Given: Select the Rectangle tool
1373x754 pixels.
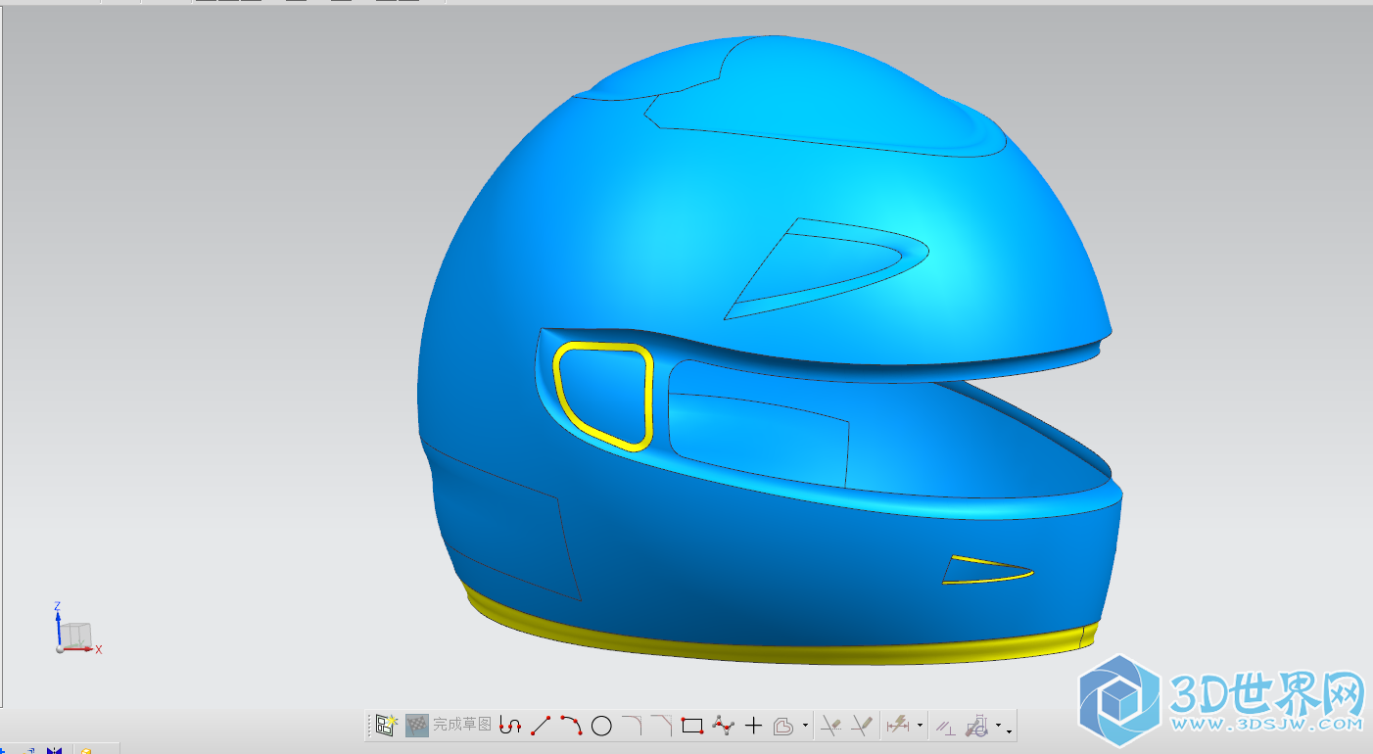Looking at the screenshot, I should point(692,726).
